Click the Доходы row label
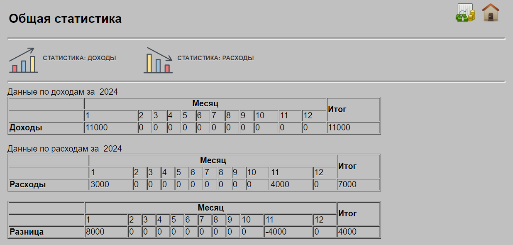Screen dimensions: 513x245 coord(26,127)
